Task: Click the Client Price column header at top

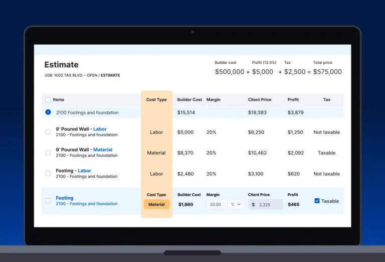Action: (260, 99)
